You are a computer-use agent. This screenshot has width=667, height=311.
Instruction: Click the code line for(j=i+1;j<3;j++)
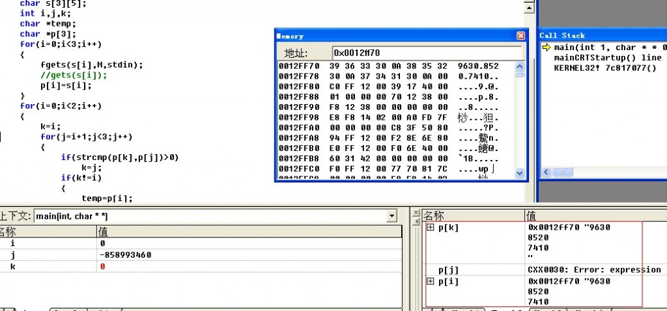coord(87,137)
